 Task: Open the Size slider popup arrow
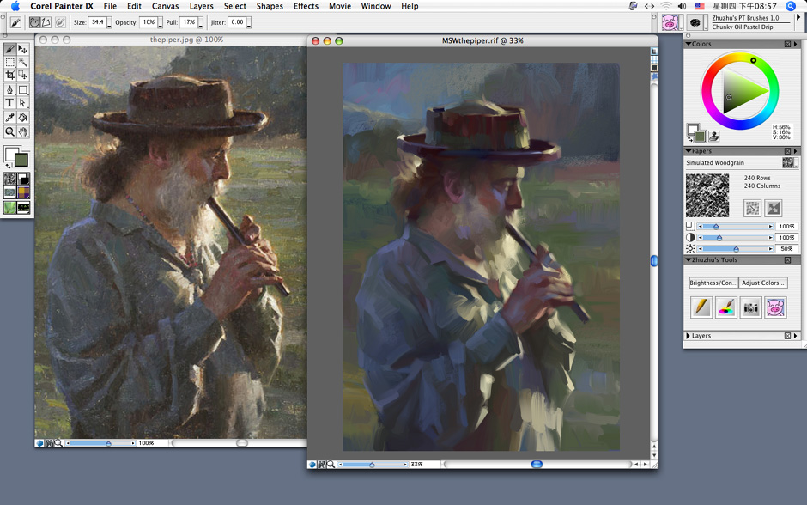click(109, 22)
